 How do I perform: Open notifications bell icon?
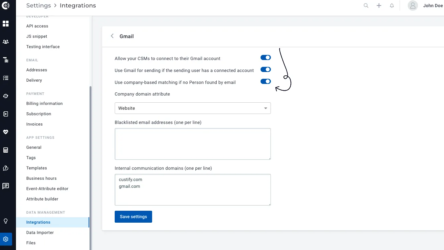click(x=392, y=6)
